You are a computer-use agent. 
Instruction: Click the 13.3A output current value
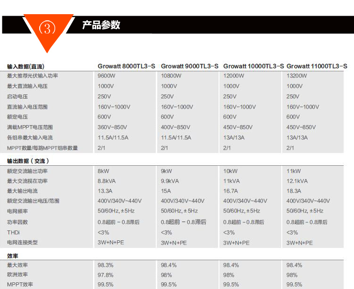105,191
